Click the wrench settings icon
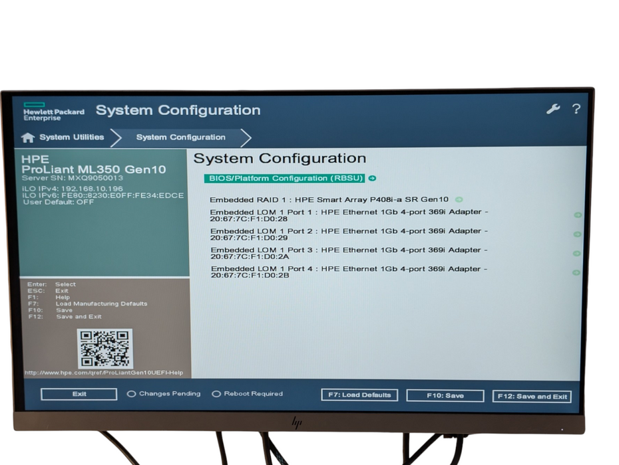This screenshot has width=619, height=465. [553, 109]
